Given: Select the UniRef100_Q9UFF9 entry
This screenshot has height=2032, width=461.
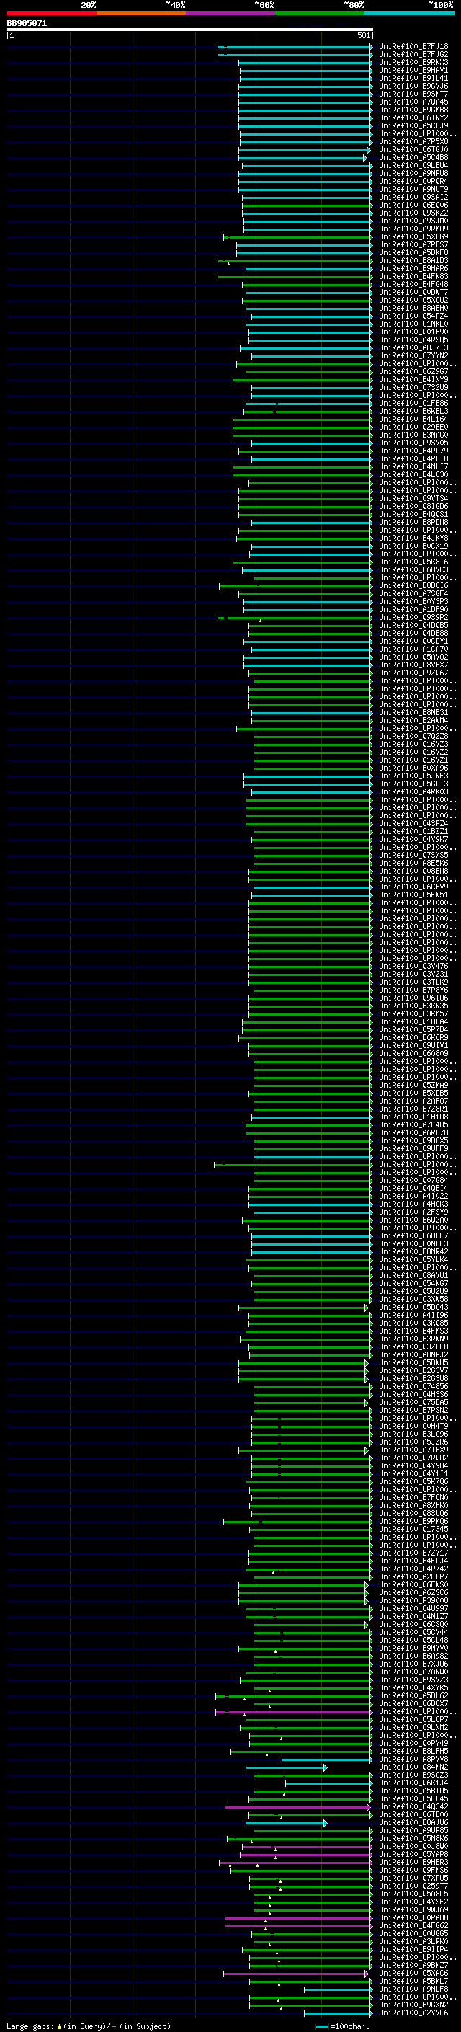Looking at the screenshot, I should click(x=413, y=1148).
